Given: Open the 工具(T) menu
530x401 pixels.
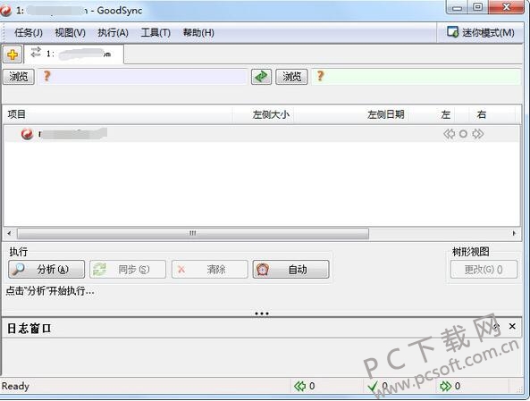Looking at the screenshot, I should (x=156, y=33).
